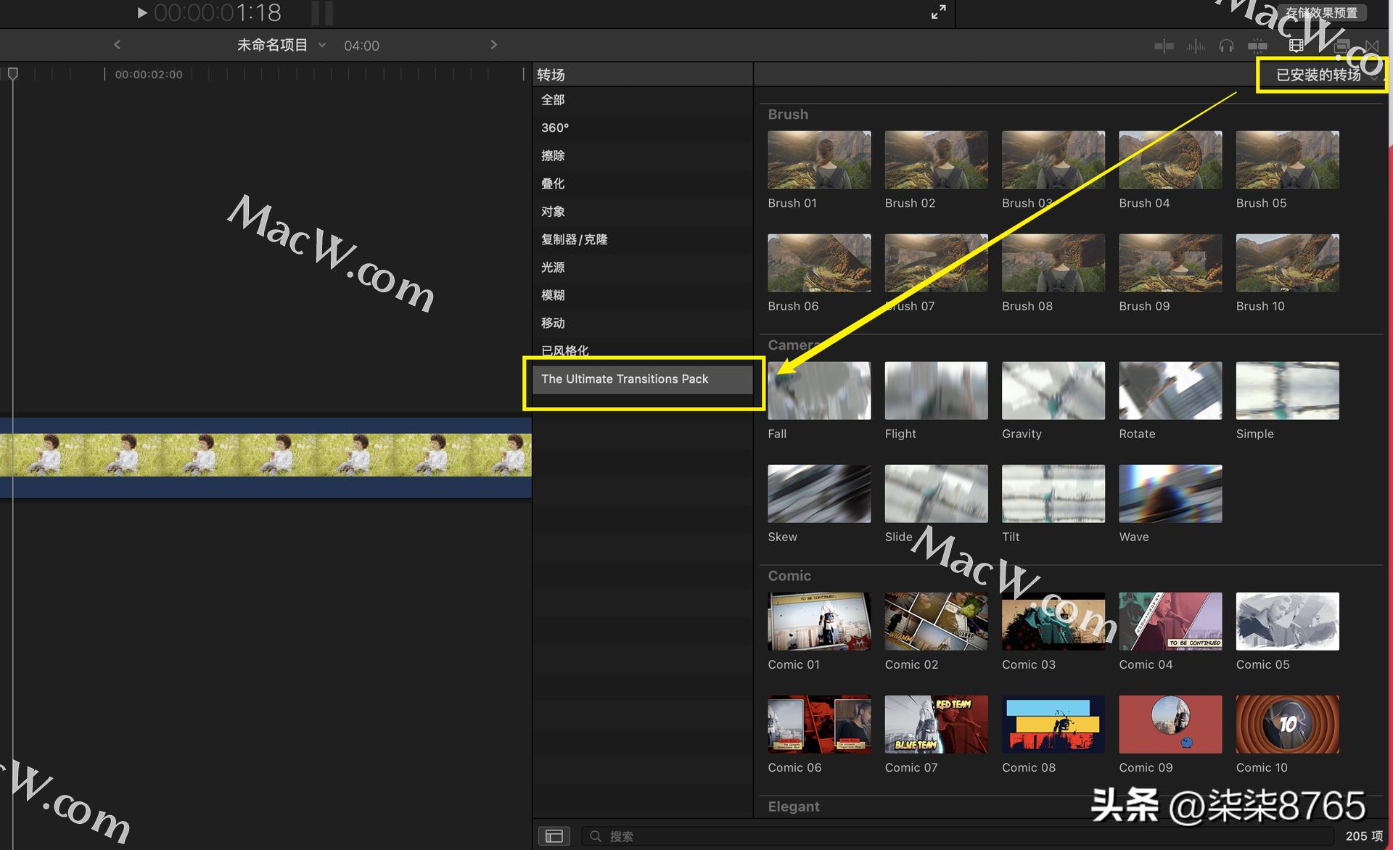Click the play triangle in the viewer
The image size is (1393, 850).
pyautogui.click(x=142, y=12)
